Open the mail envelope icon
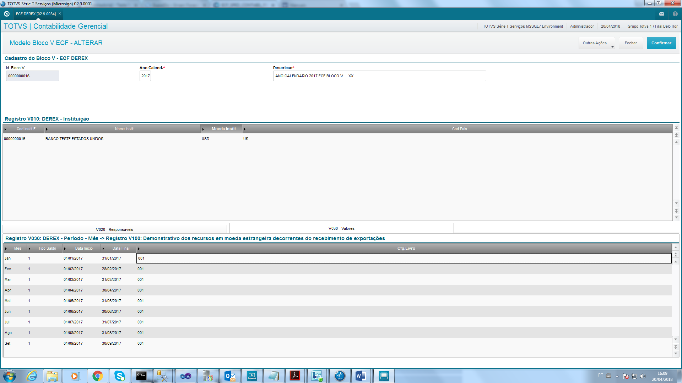682x383 pixels. [x=661, y=14]
